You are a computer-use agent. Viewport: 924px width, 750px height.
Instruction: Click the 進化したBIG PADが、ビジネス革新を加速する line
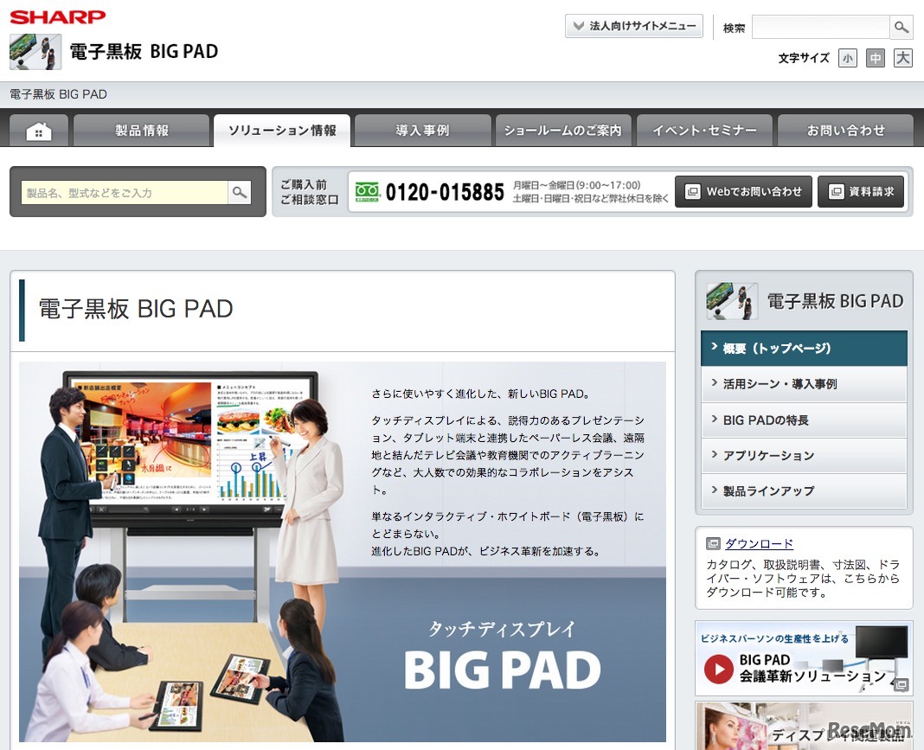pos(485,551)
